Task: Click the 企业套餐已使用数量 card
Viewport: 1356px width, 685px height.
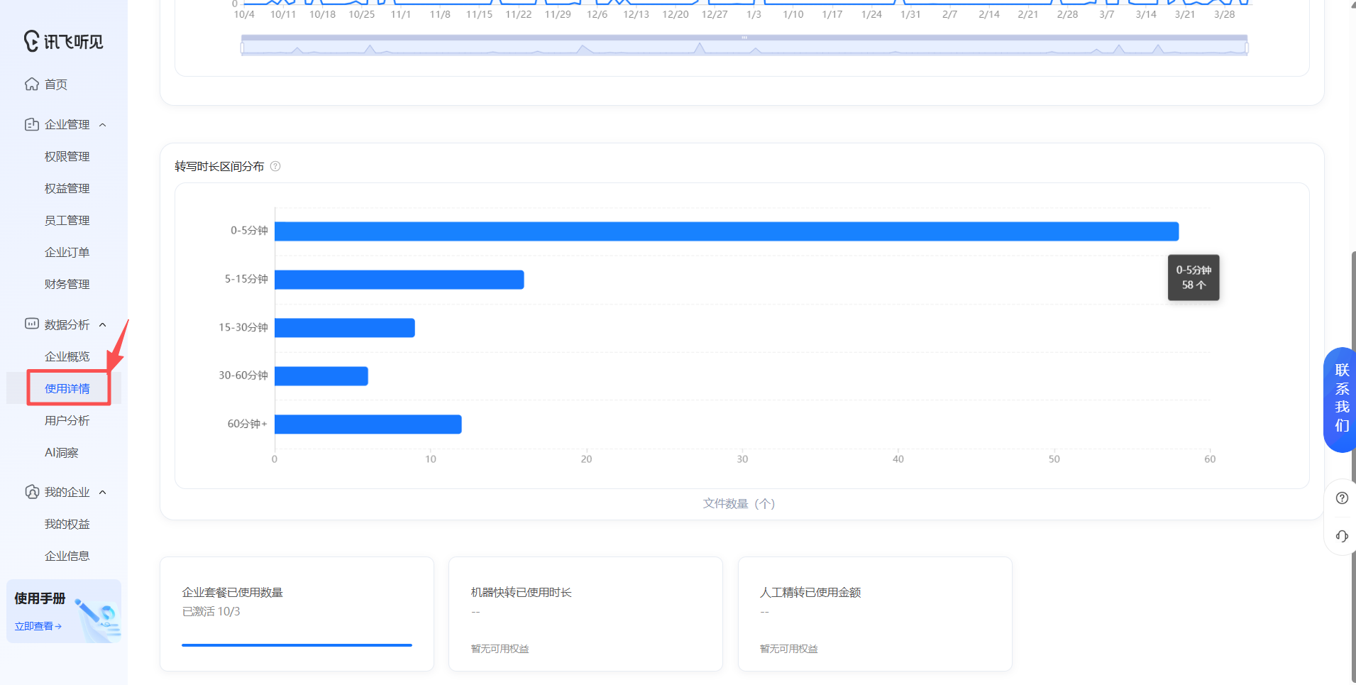Action: [297, 613]
